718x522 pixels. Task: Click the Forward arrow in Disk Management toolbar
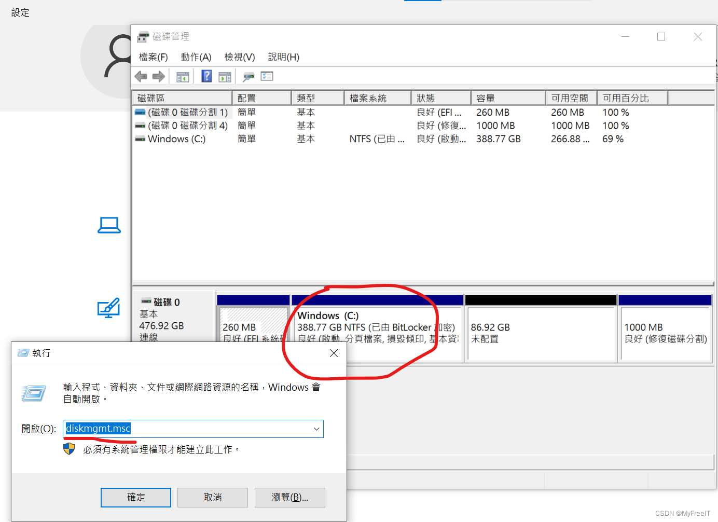click(x=159, y=77)
